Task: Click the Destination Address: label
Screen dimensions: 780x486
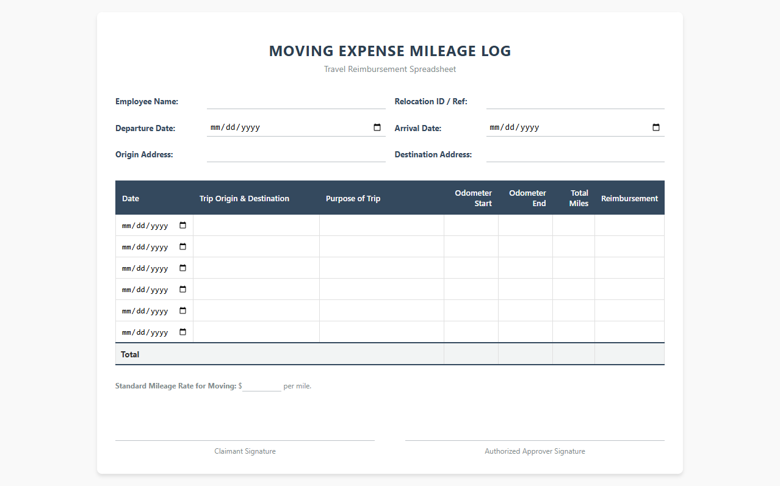Action: 433,154
